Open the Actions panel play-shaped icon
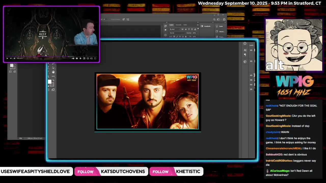The height and width of the screenshot is (183, 326). 166,30
